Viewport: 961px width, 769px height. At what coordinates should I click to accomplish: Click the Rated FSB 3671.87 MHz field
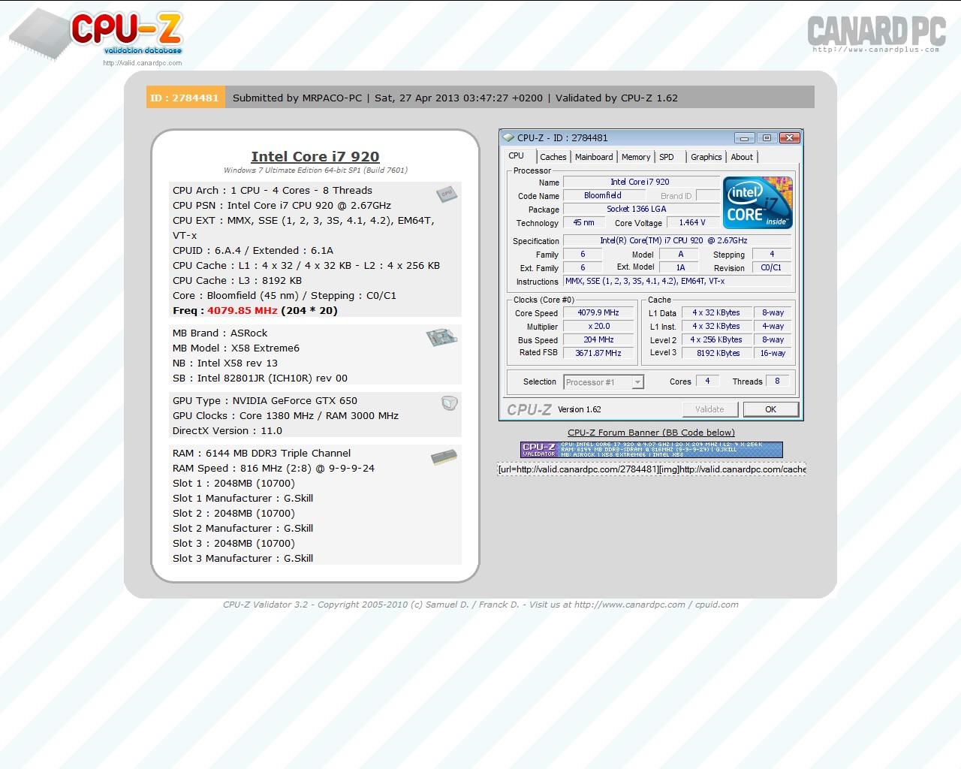tap(598, 353)
